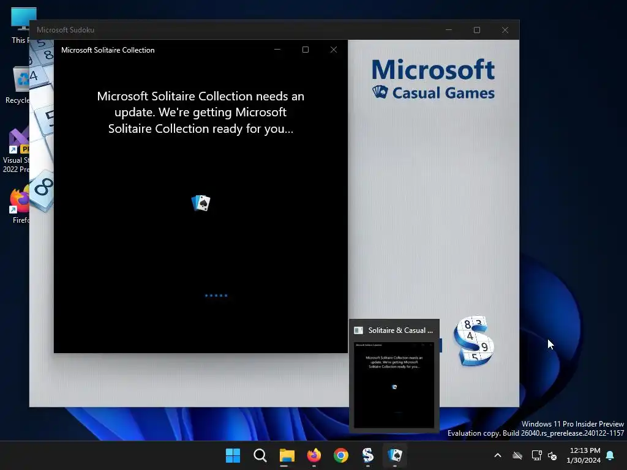This screenshot has width=627, height=470.
Task: Select the This PC desktop icon
Action: point(21,26)
